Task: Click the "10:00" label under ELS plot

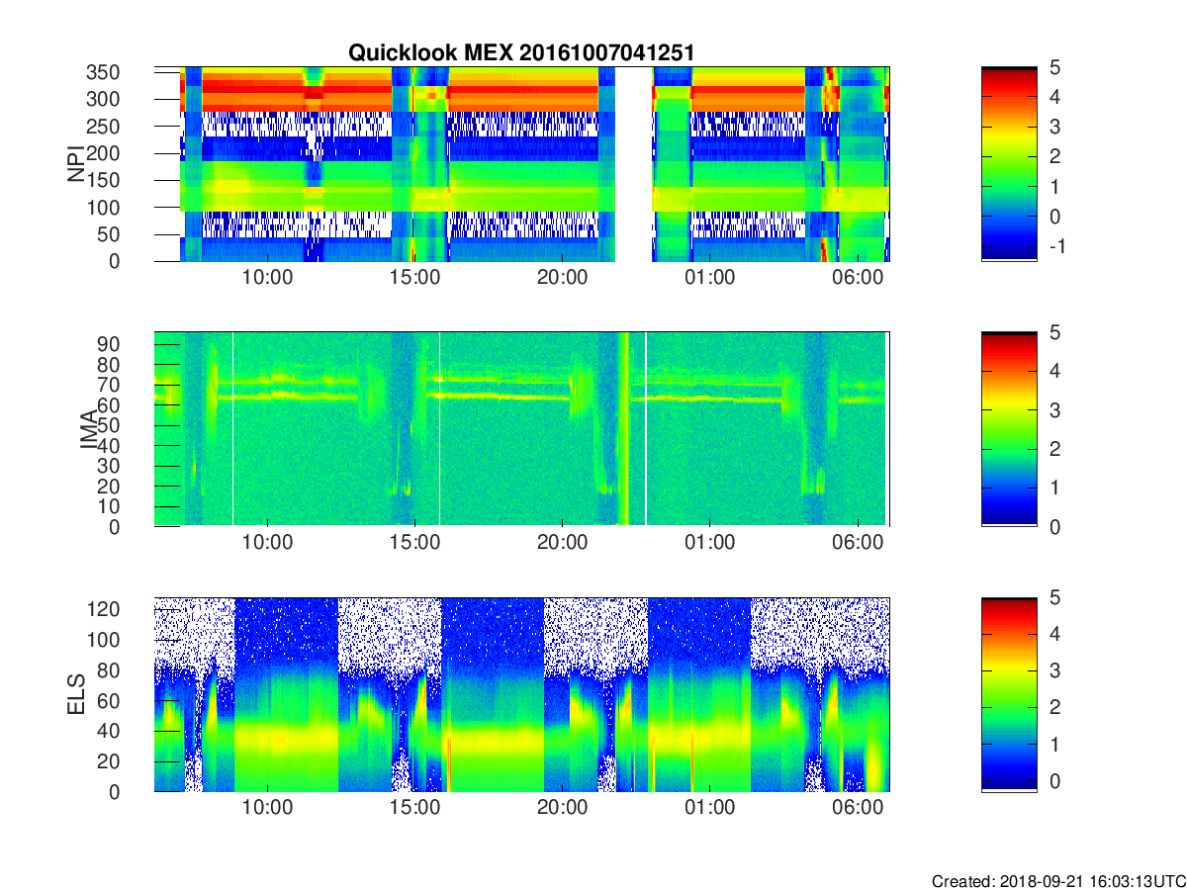Action: click(x=267, y=808)
